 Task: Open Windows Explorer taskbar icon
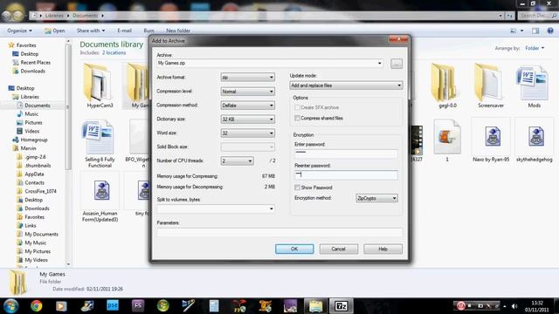315,306
